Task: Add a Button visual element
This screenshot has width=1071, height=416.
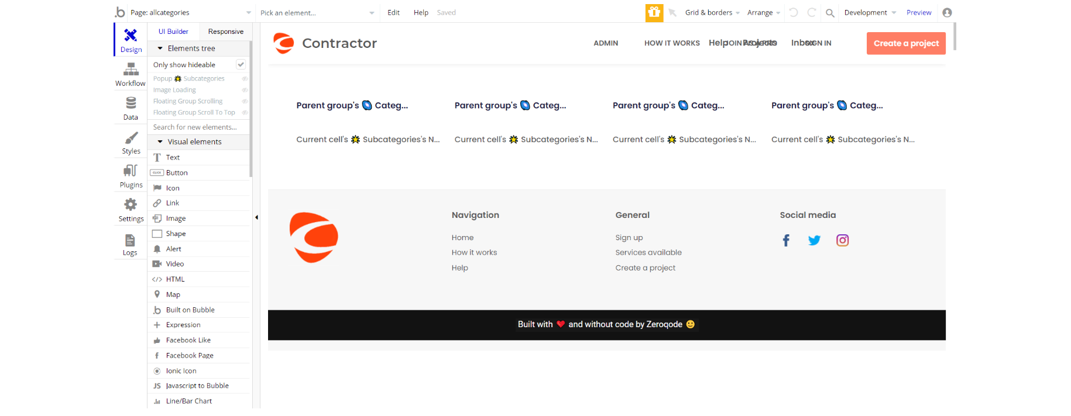Action: 200,172
